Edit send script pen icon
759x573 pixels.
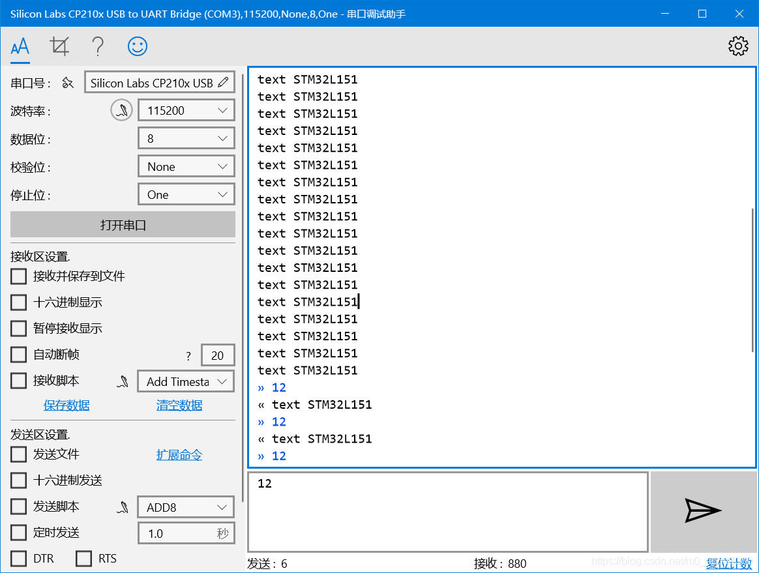coord(123,507)
